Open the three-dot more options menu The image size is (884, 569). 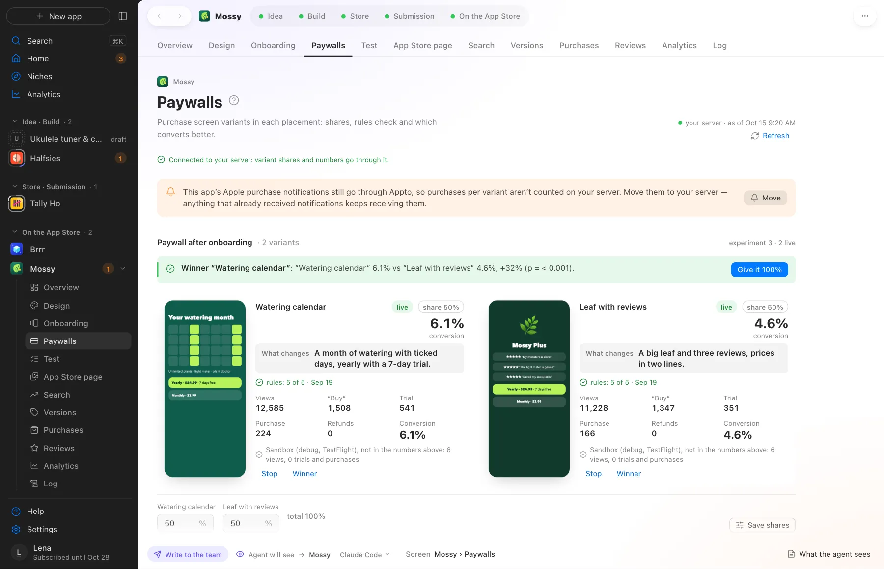click(x=865, y=16)
